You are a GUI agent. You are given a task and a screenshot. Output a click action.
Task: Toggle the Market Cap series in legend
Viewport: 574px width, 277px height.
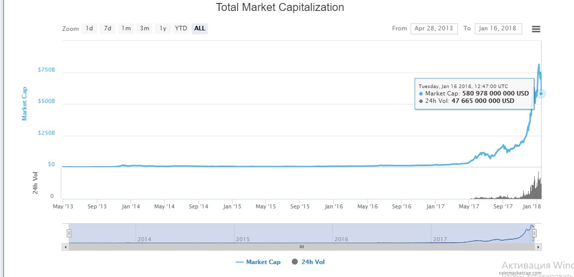[x=258, y=262]
